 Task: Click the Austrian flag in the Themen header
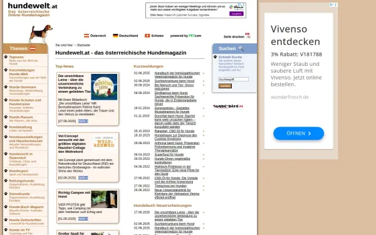point(33,48)
